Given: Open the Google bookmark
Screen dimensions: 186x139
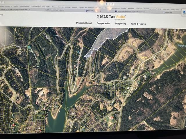Looking at the screenshot, I should 124,8.
